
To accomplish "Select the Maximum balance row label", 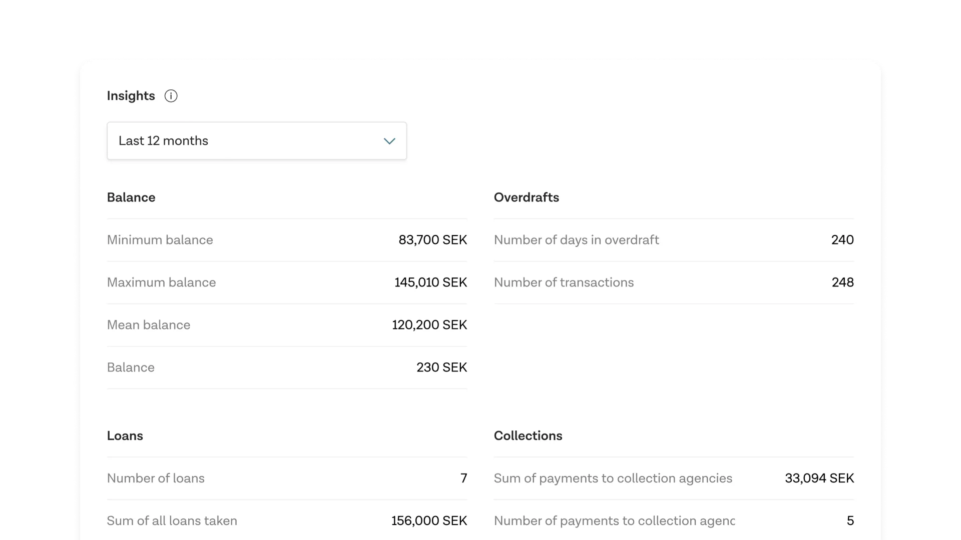I will click(x=161, y=282).
